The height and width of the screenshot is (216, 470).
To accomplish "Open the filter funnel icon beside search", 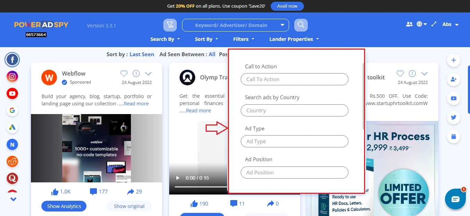I will [170, 25].
